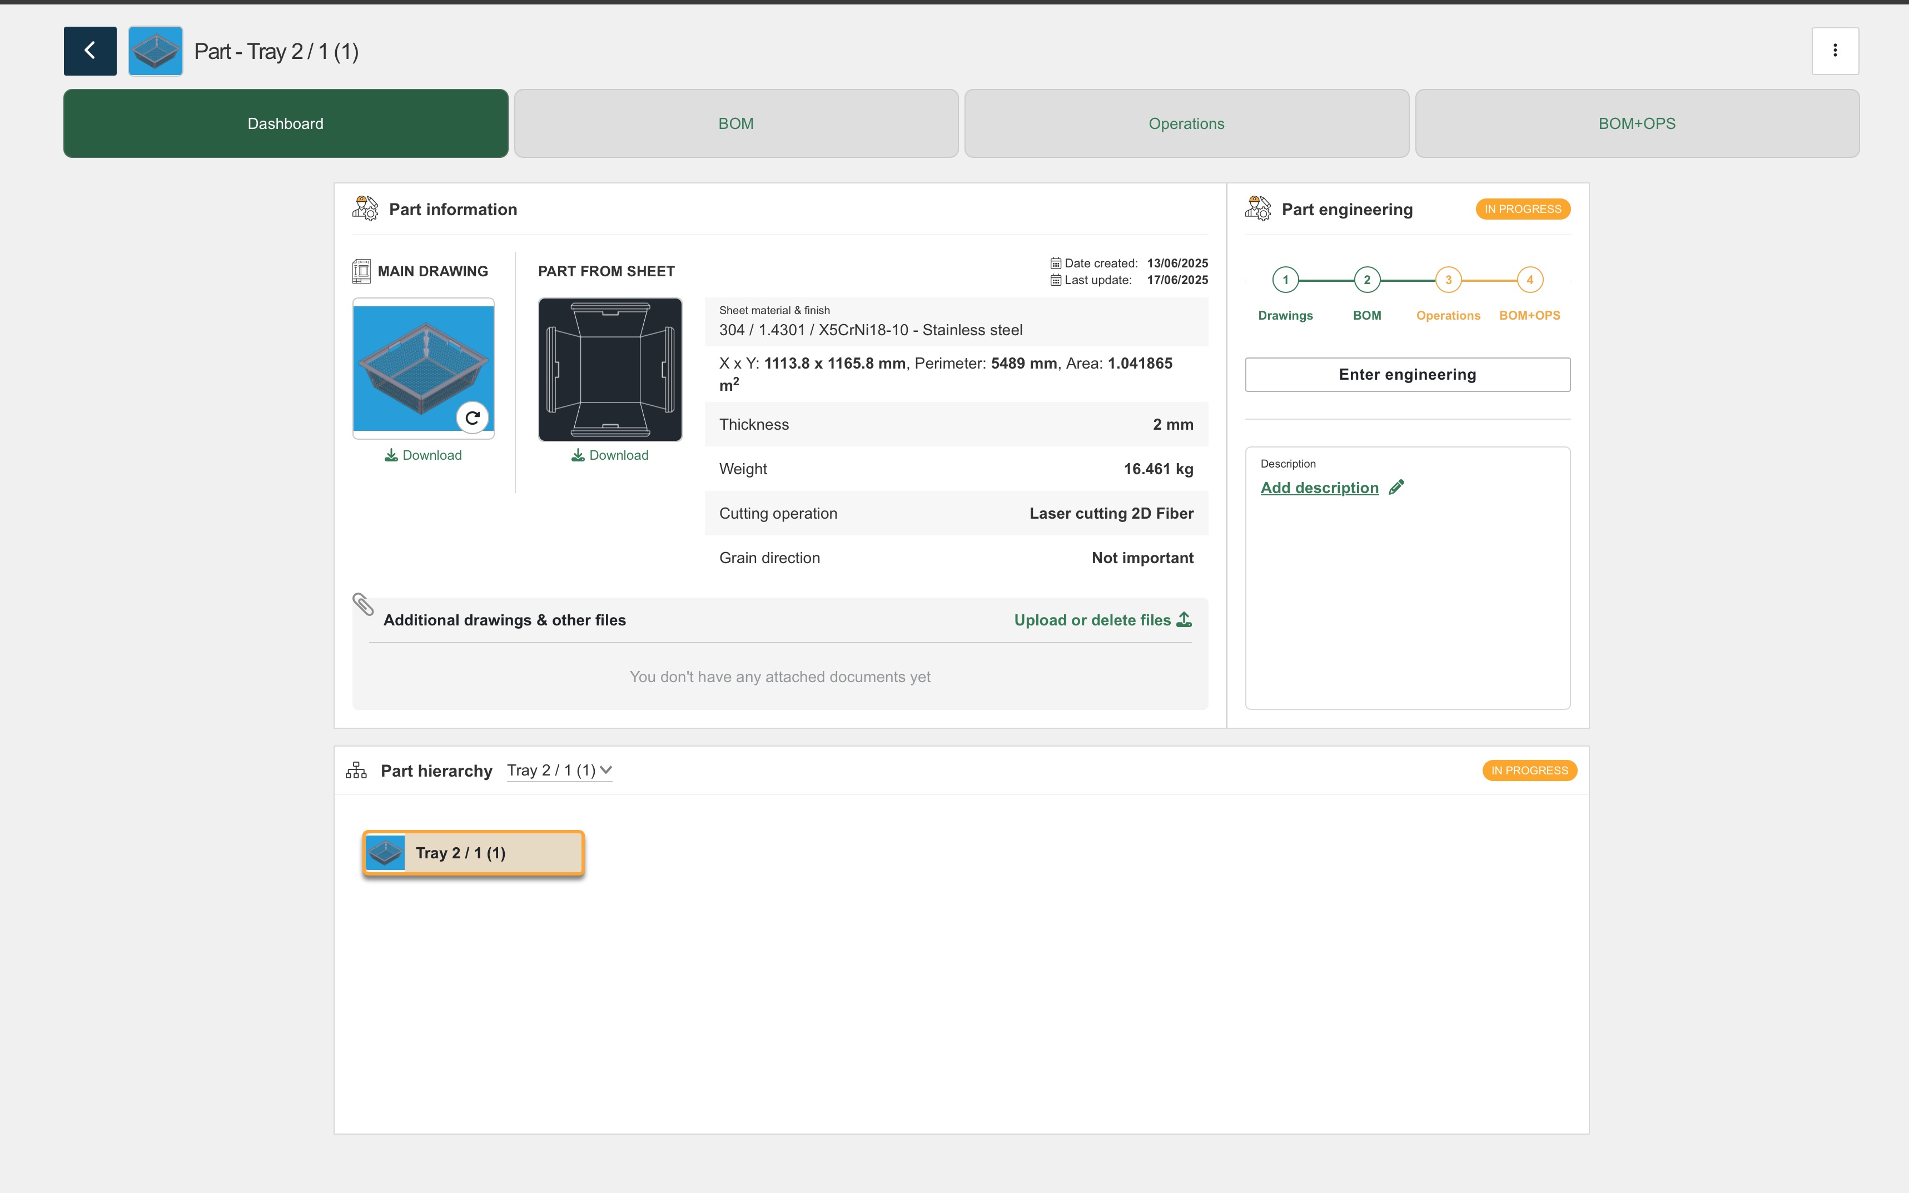This screenshot has width=1909, height=1193.
Task: Click the Enter engineering button
Action: [1408, 375]
